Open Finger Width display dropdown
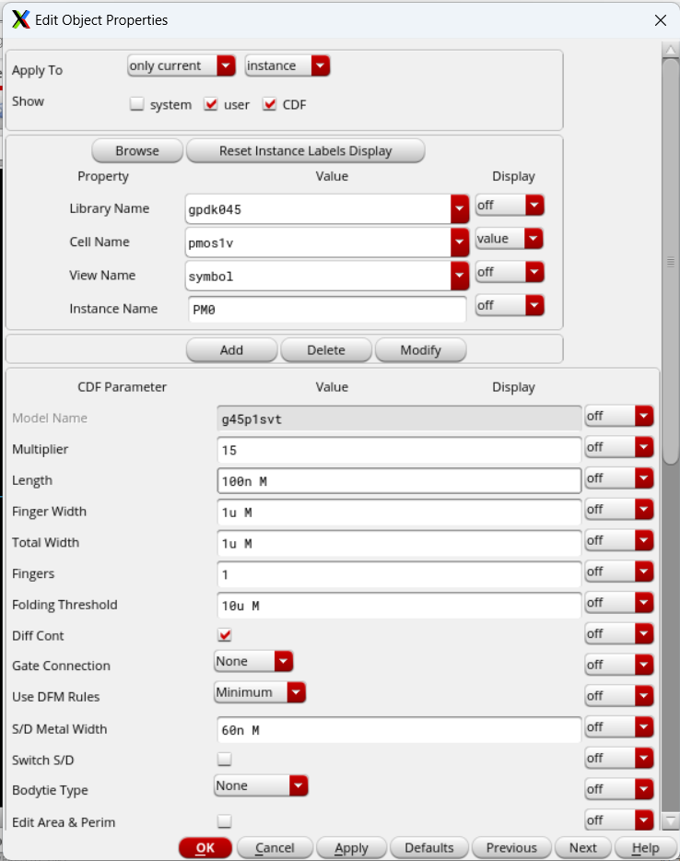The height and width of the screenshot is (861, 680). (x=619, y=510)
